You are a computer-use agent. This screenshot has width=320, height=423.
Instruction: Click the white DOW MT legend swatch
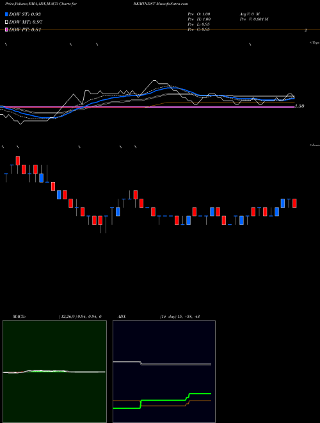point(7,22)
